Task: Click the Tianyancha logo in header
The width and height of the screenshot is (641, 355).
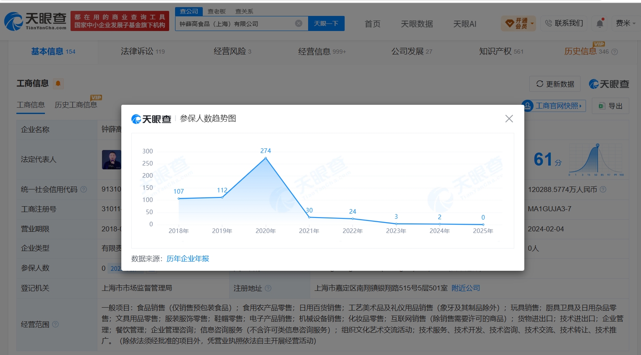Action: click(35, 21)
